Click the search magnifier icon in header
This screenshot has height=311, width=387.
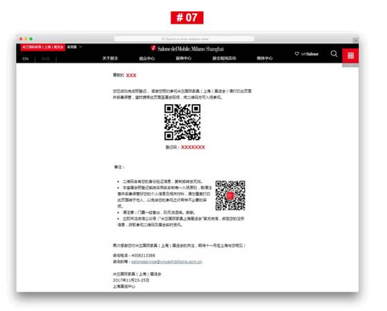click(x=334, y=53)
